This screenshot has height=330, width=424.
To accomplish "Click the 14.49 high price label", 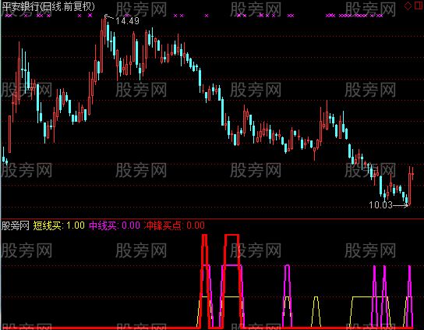I will [127, 21].
